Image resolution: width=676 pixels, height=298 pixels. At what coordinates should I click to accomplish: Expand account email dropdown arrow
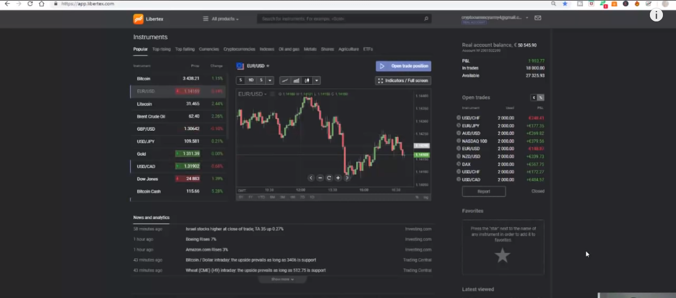(x=527, y=17)
